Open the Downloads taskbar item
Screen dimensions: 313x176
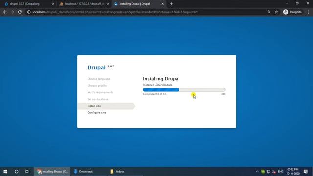pyautogui.click(x=89, y=172)
